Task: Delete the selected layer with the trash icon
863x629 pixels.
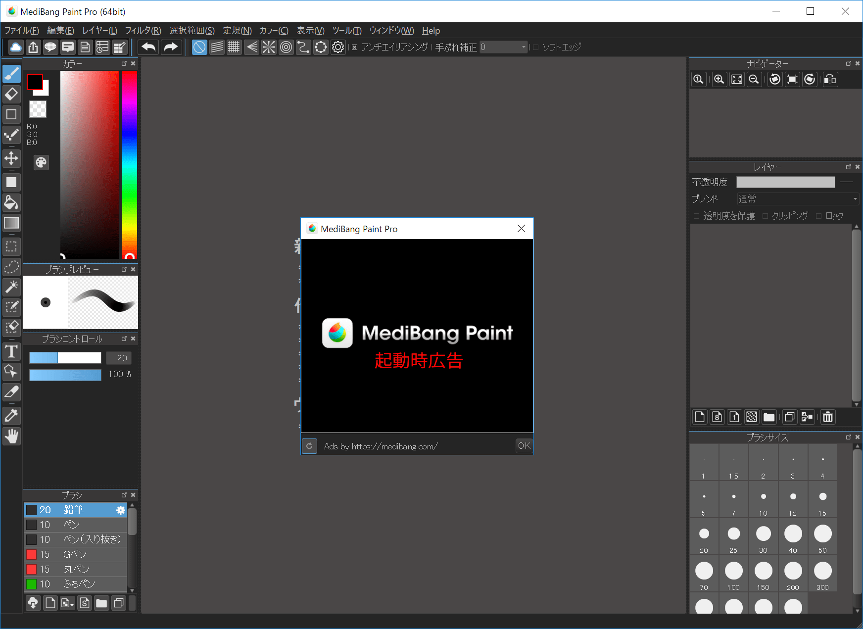Action: pos(828,417)
